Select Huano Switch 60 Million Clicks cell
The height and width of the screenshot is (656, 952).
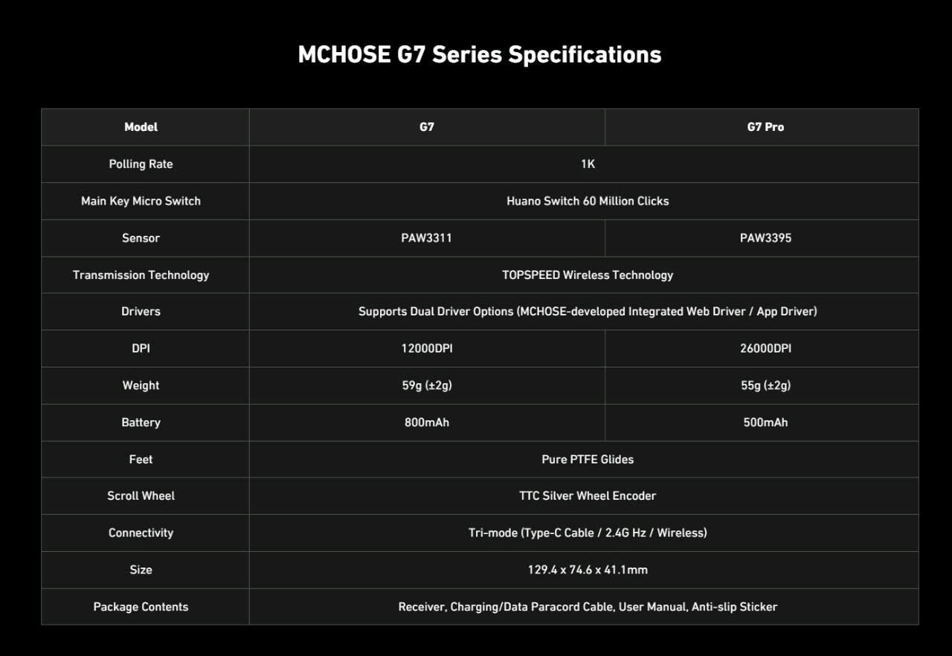click(x=588, y=201)
